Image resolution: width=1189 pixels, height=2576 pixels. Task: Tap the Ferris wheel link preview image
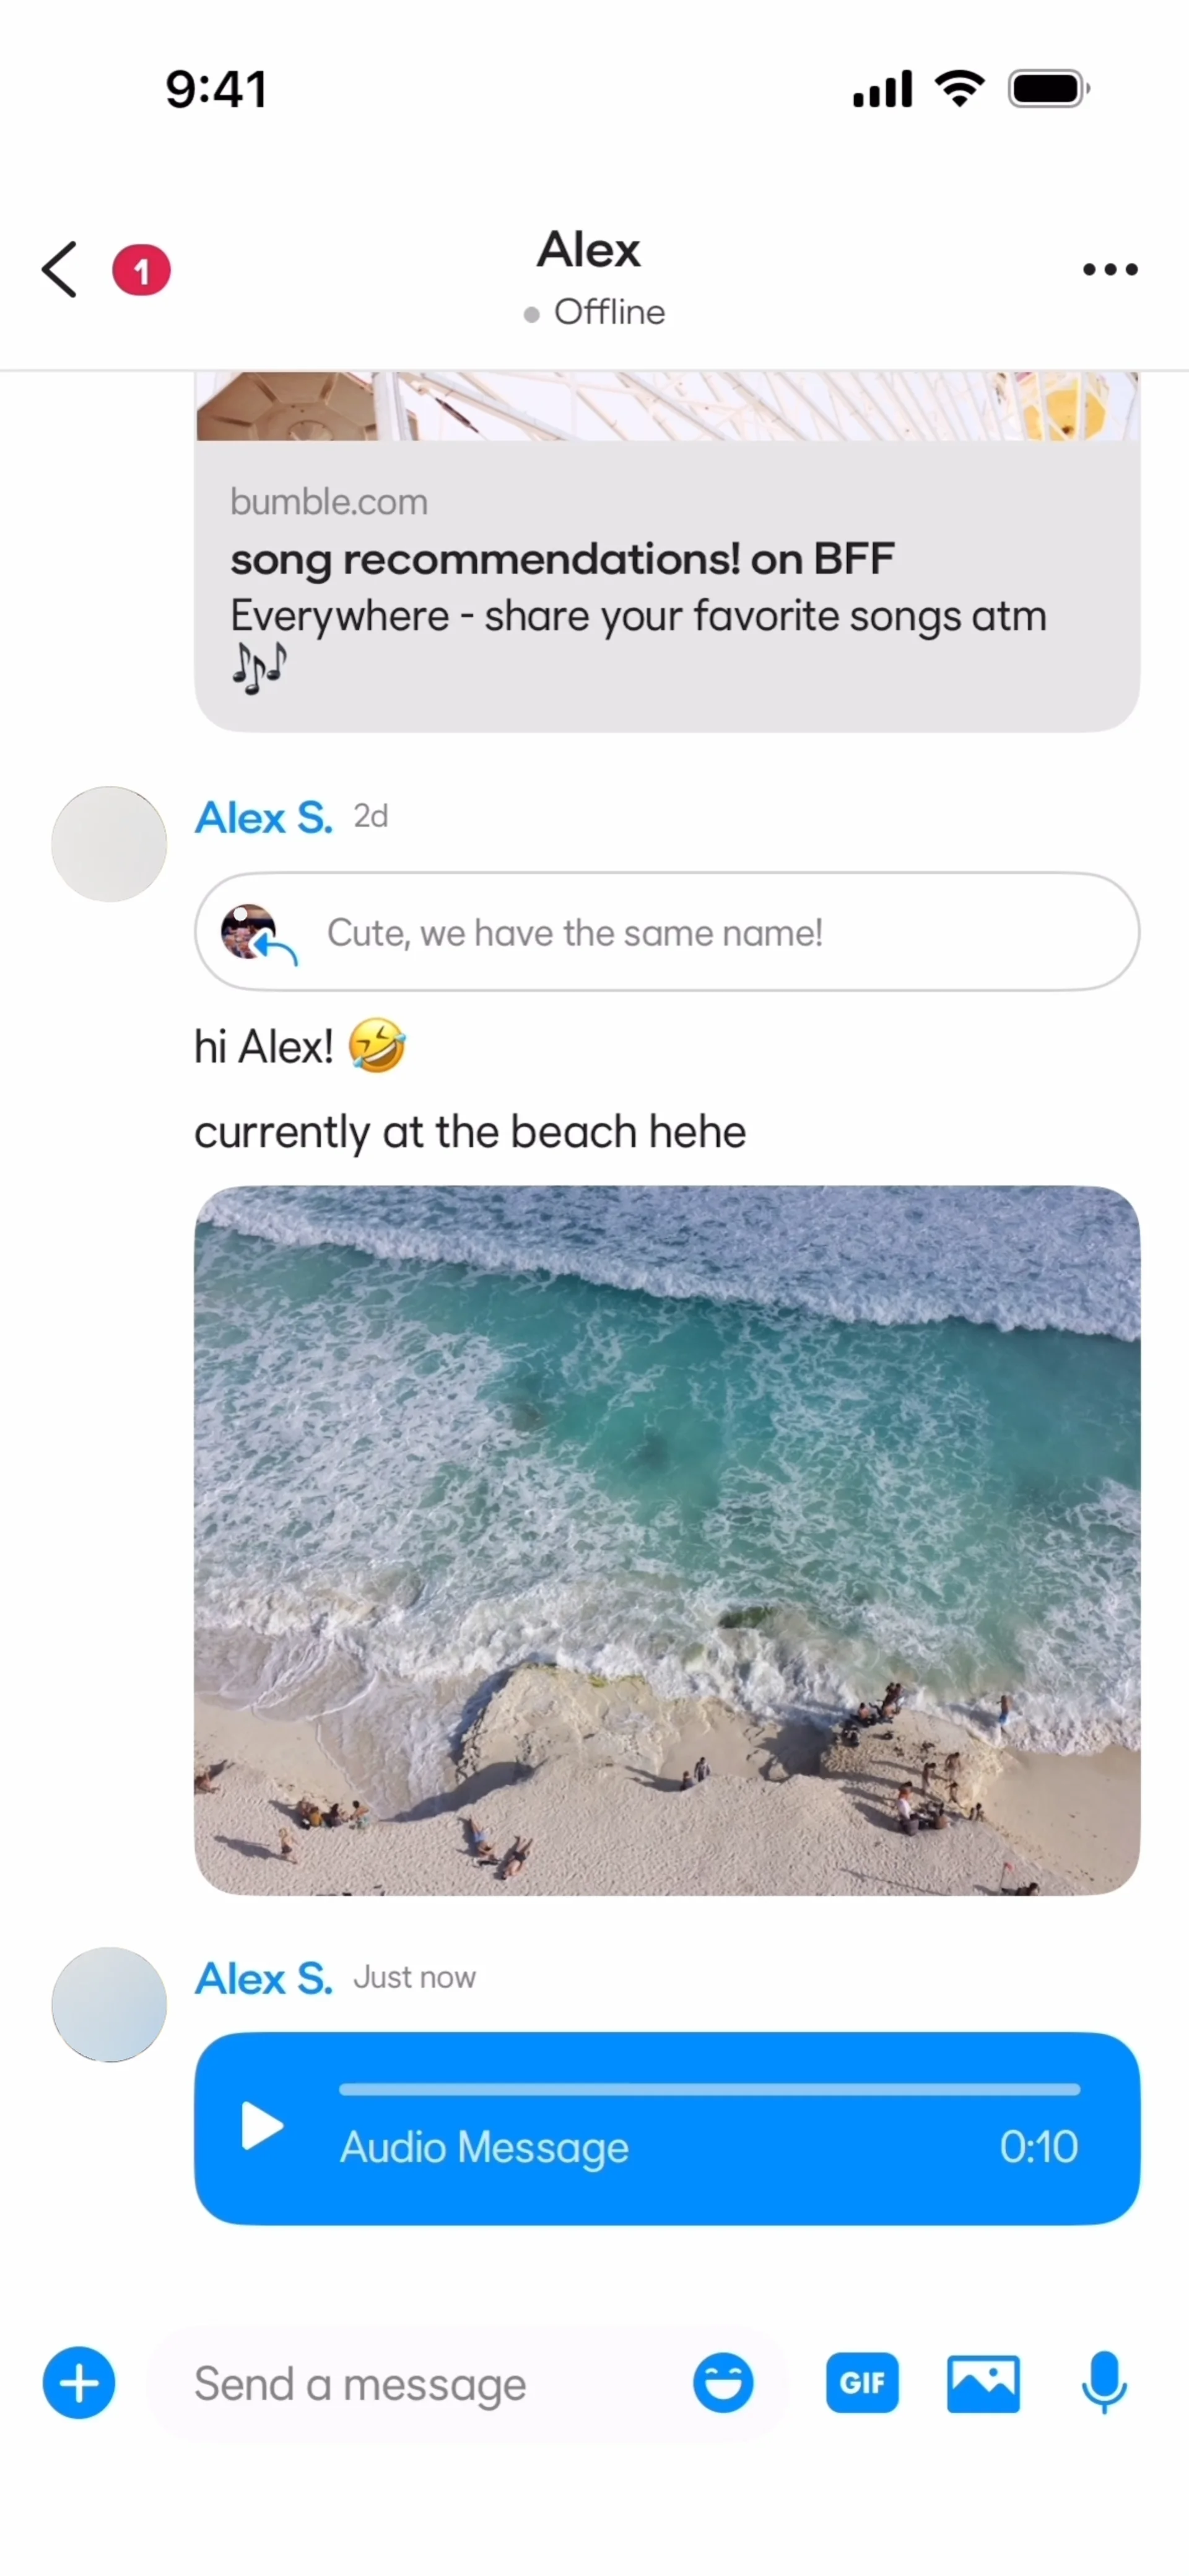coord(667,406)
